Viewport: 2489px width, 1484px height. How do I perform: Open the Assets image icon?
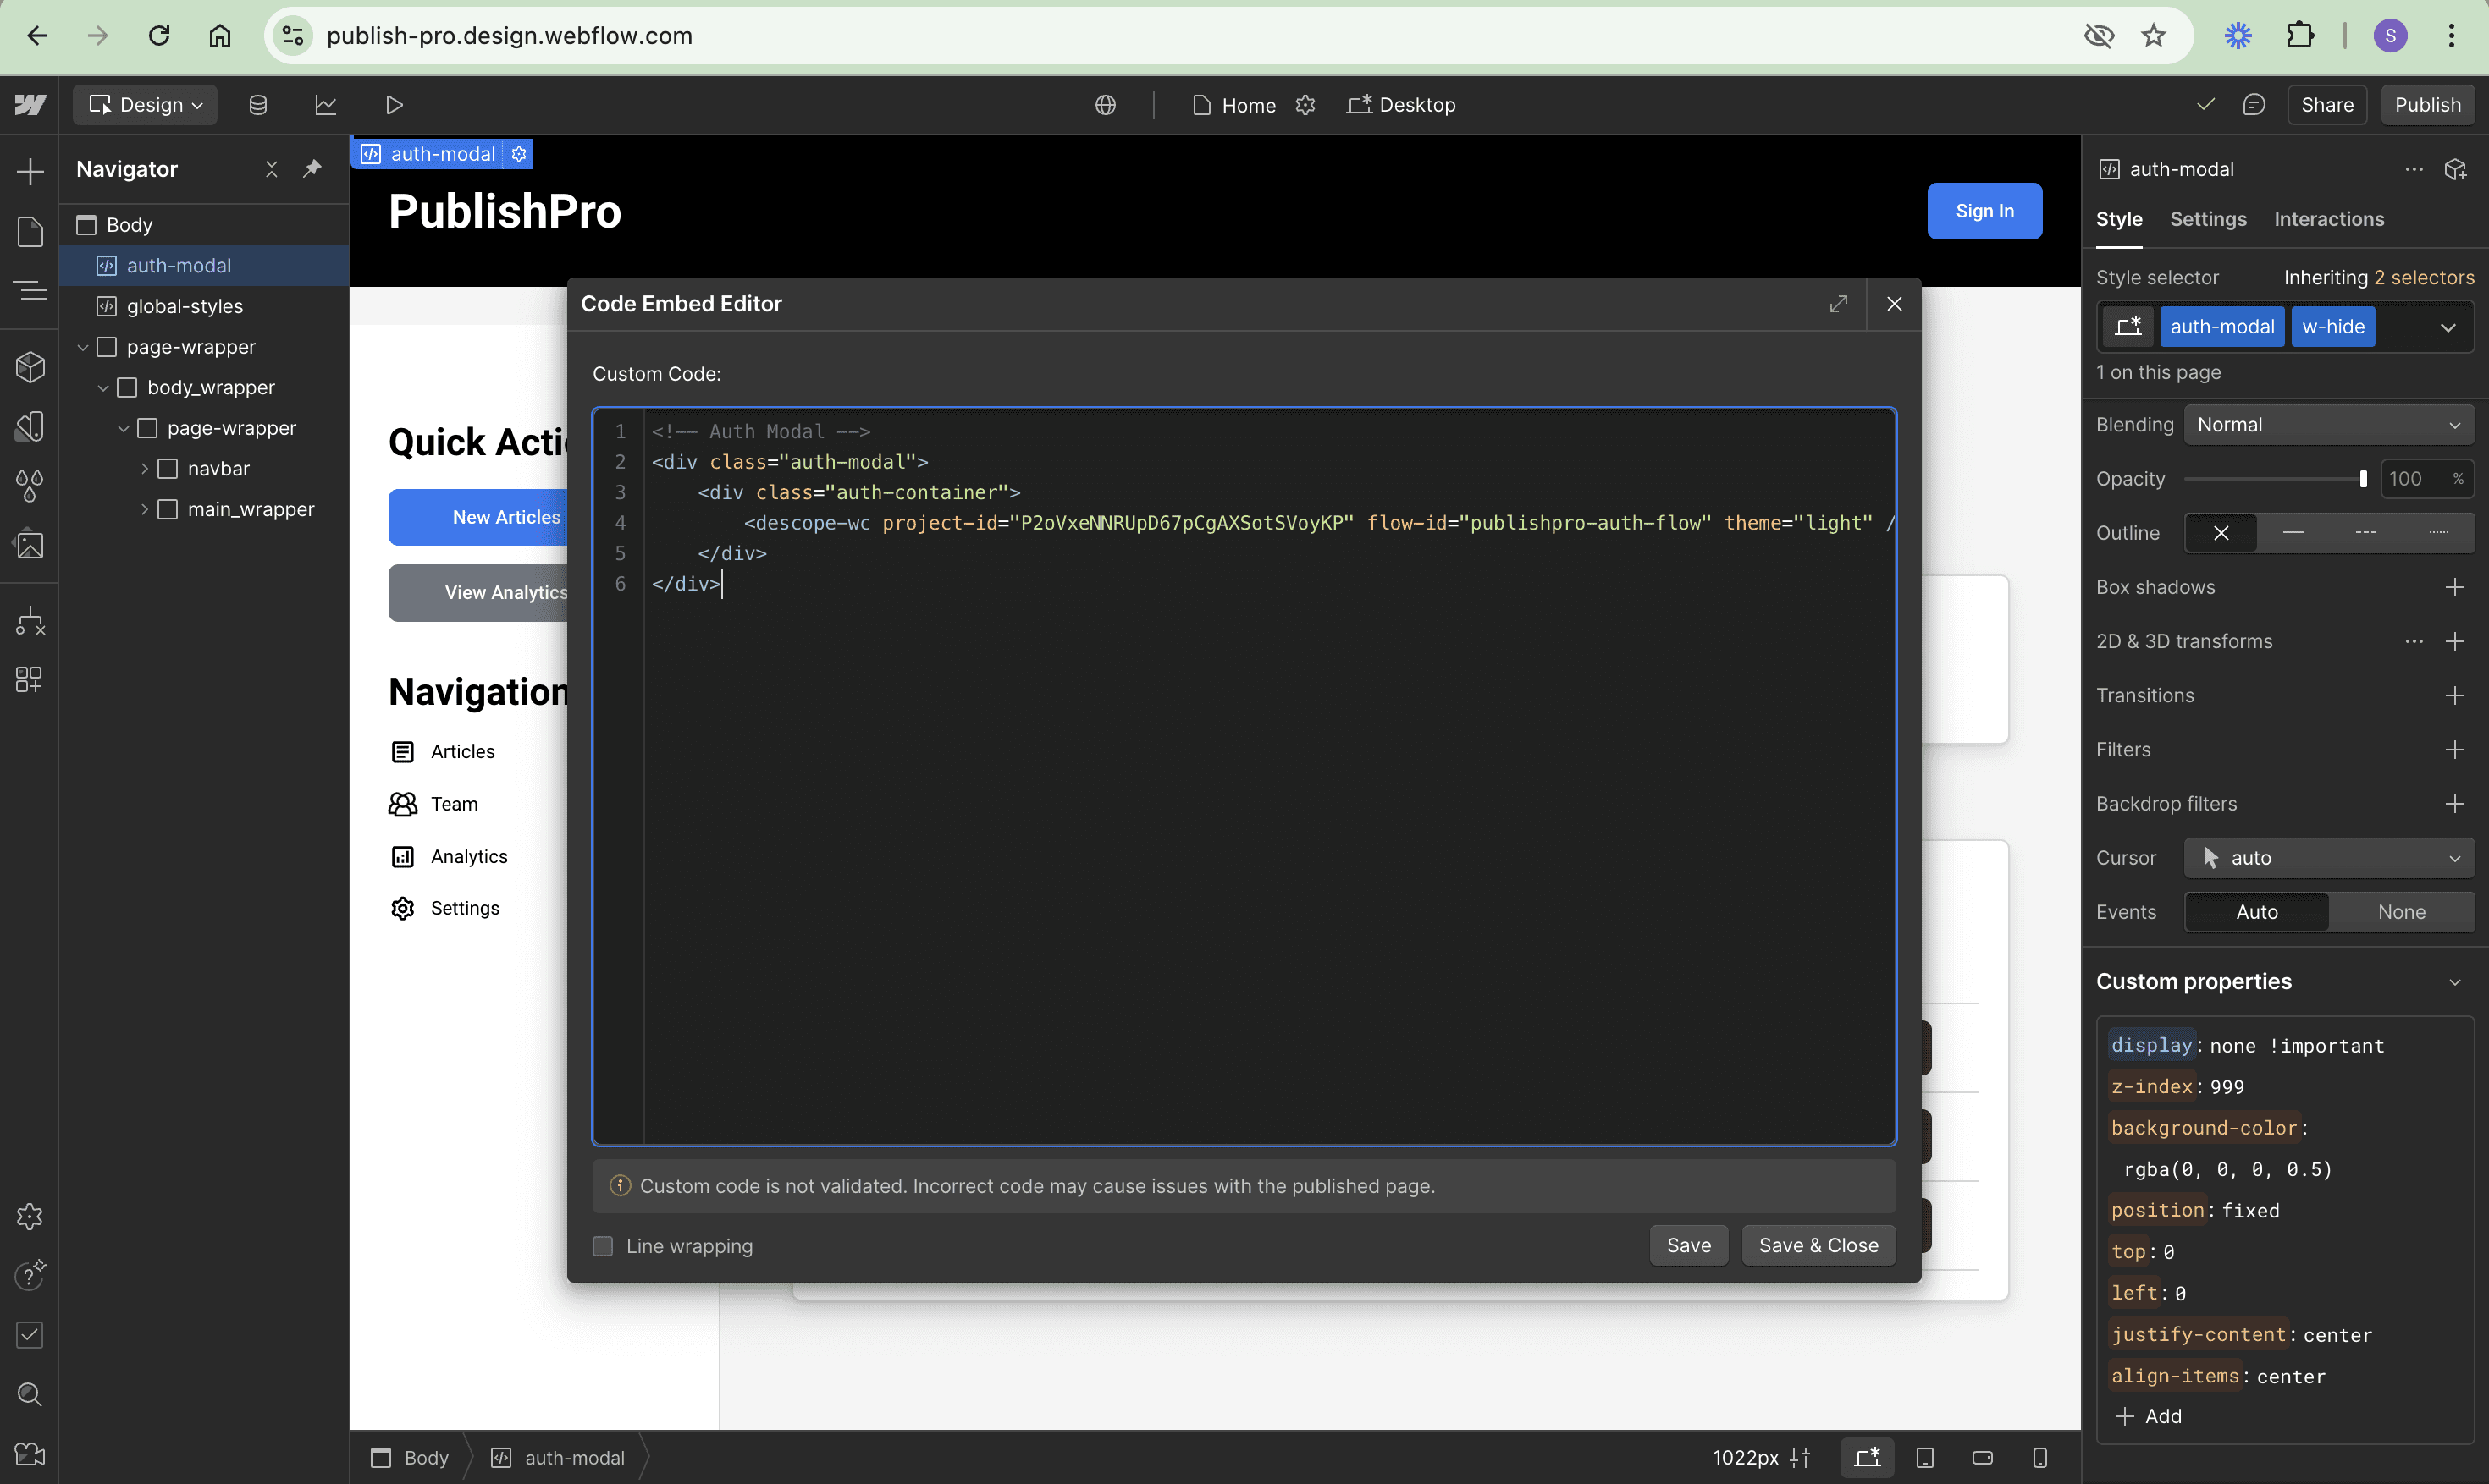pyautogui.click(x=30, y=545)
